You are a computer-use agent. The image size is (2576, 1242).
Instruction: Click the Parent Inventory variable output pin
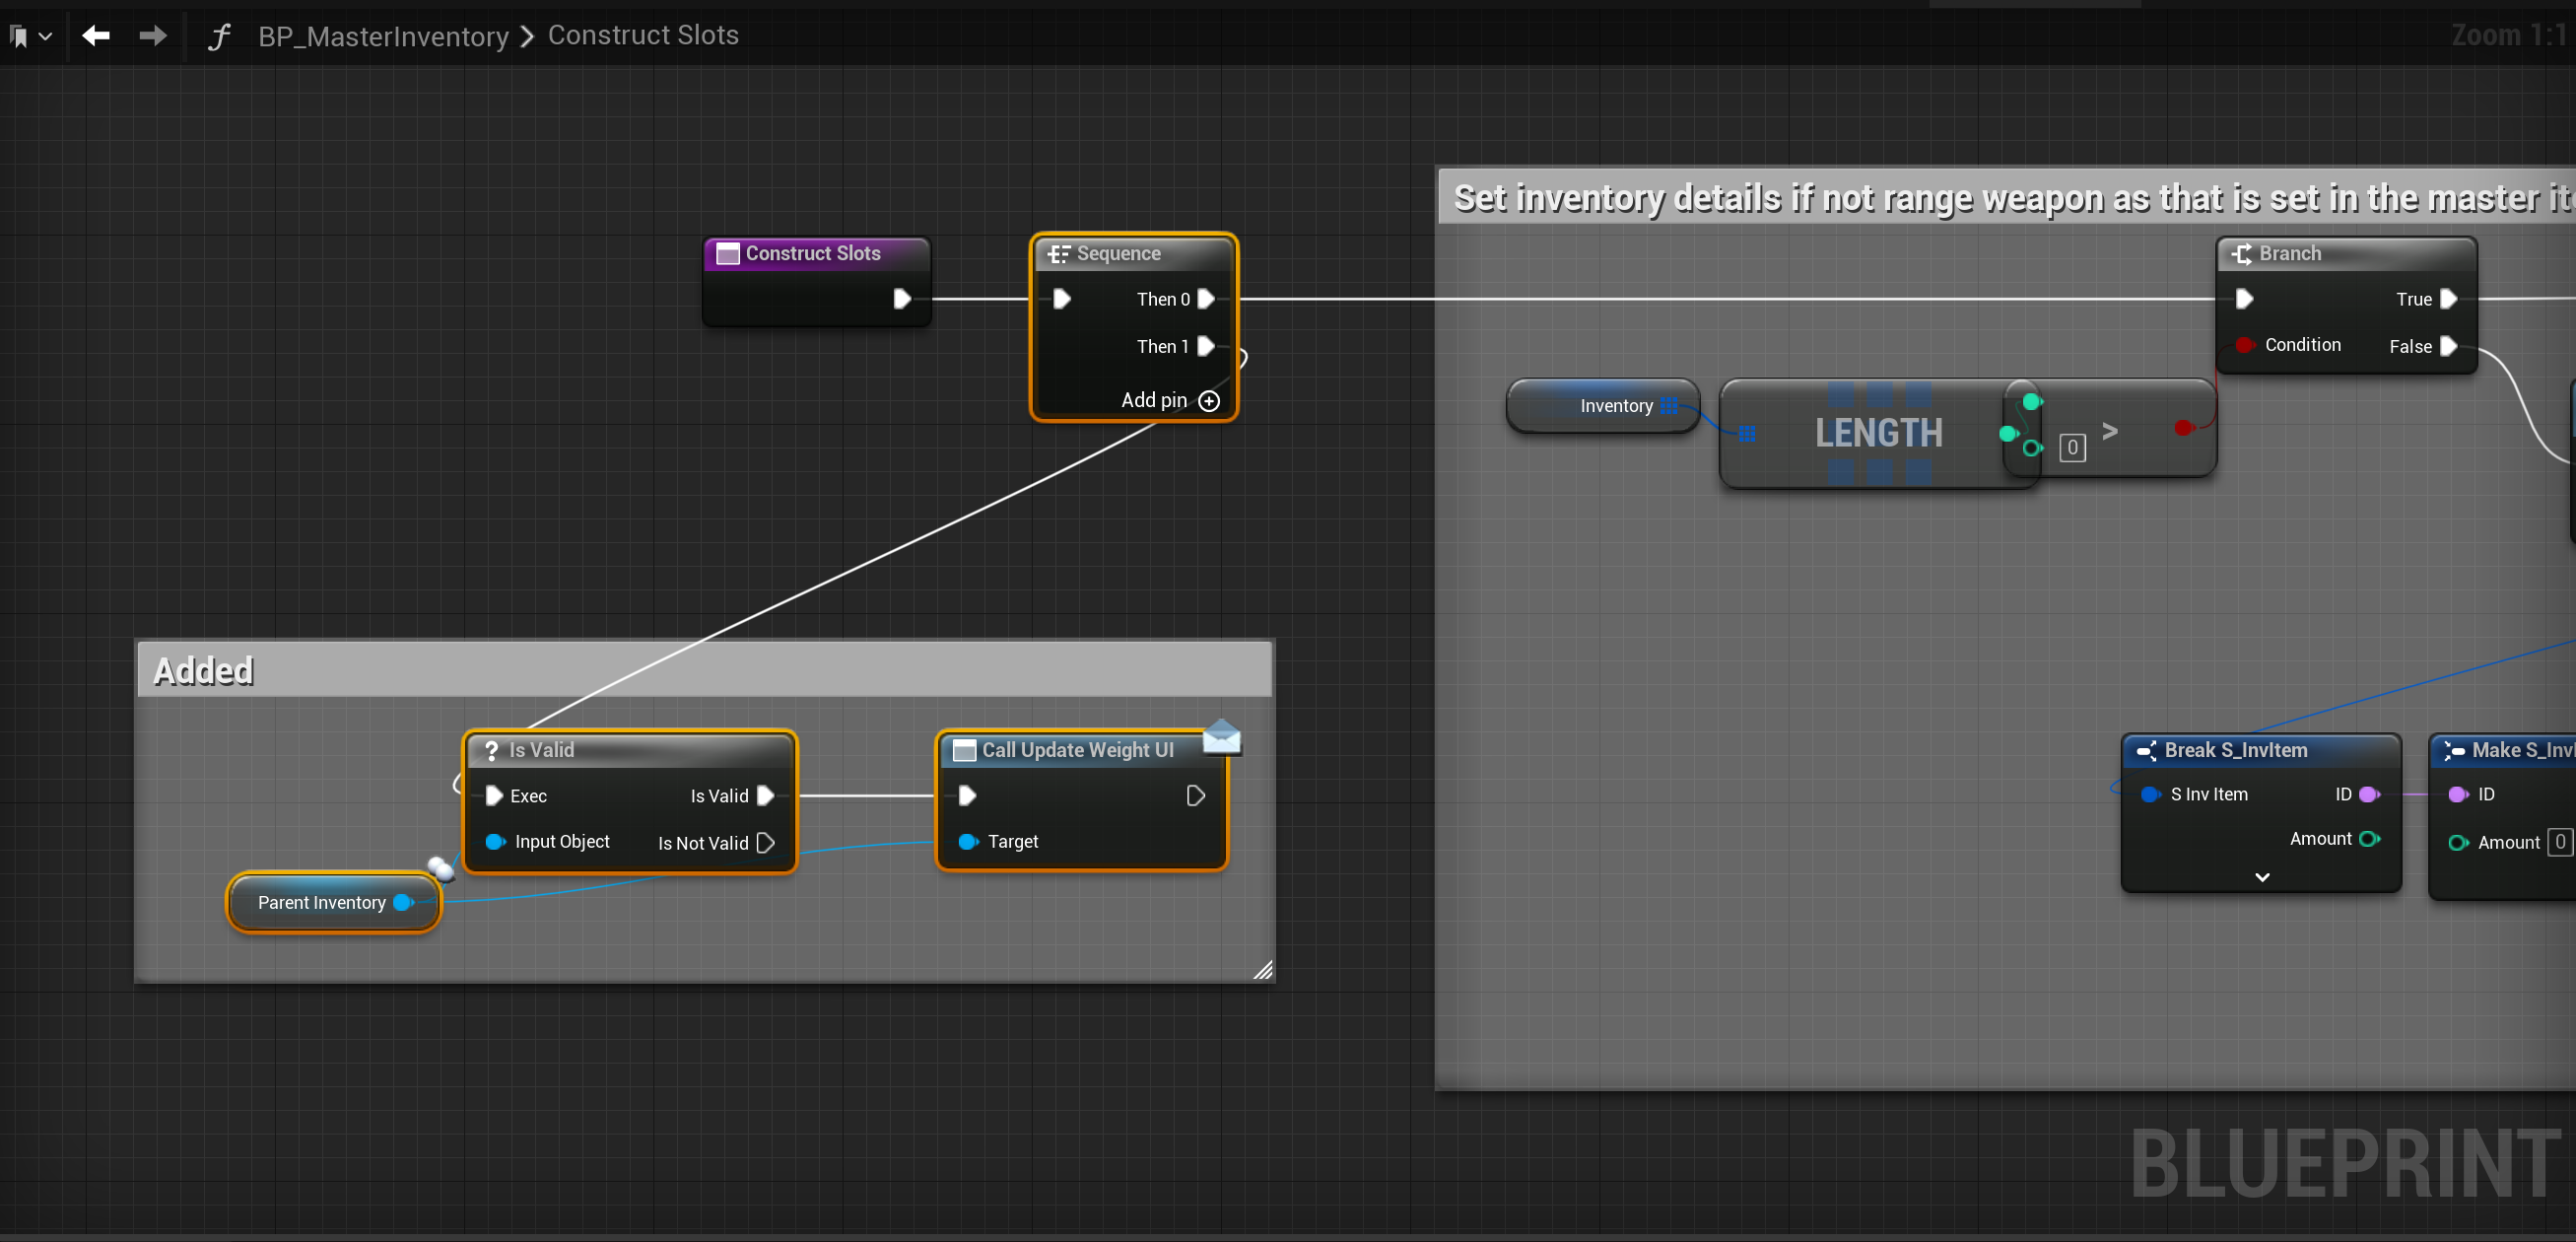coord(403,902)
